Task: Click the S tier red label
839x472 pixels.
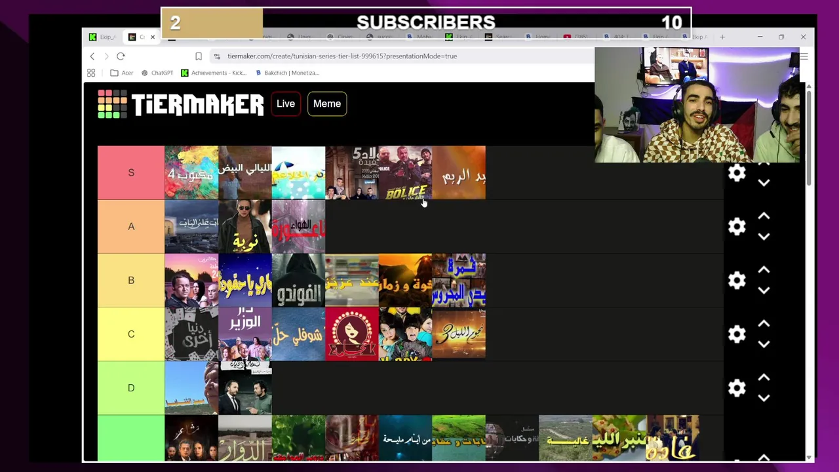Action: coord(131,173)
